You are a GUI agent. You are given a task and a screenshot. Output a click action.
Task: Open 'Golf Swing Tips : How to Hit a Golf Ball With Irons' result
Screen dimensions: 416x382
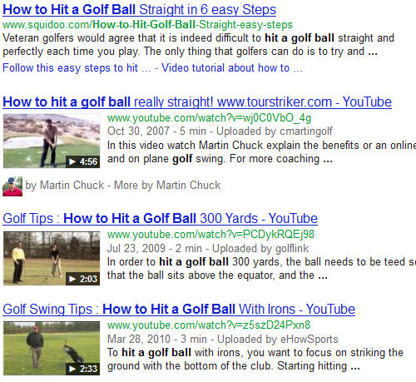coord(179,310)
